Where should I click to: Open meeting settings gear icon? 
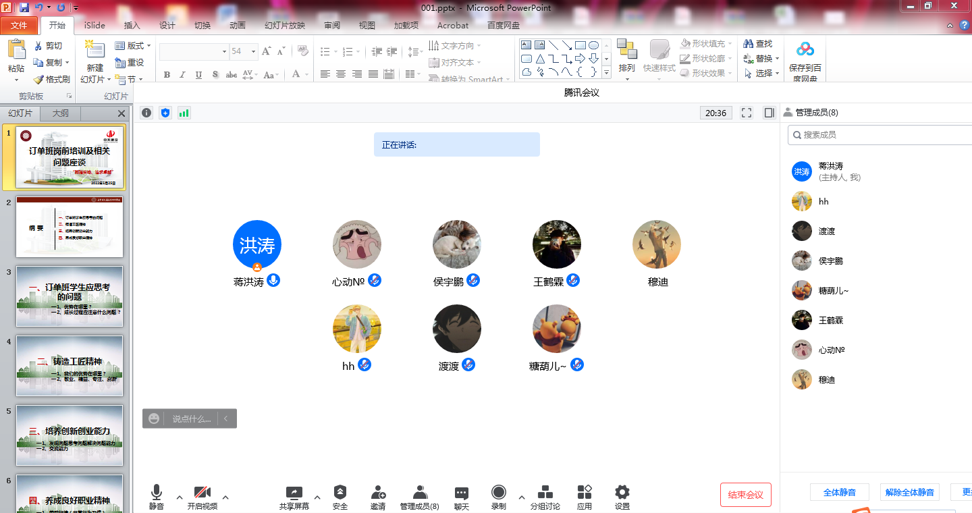click(x=622, y=493)
